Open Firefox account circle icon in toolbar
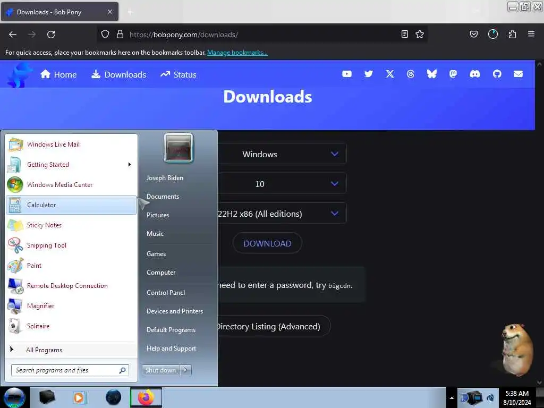 492,34
